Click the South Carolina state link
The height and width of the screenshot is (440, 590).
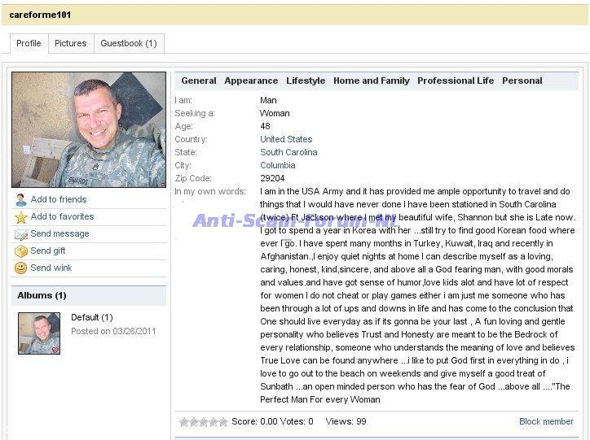pos(288,152)
